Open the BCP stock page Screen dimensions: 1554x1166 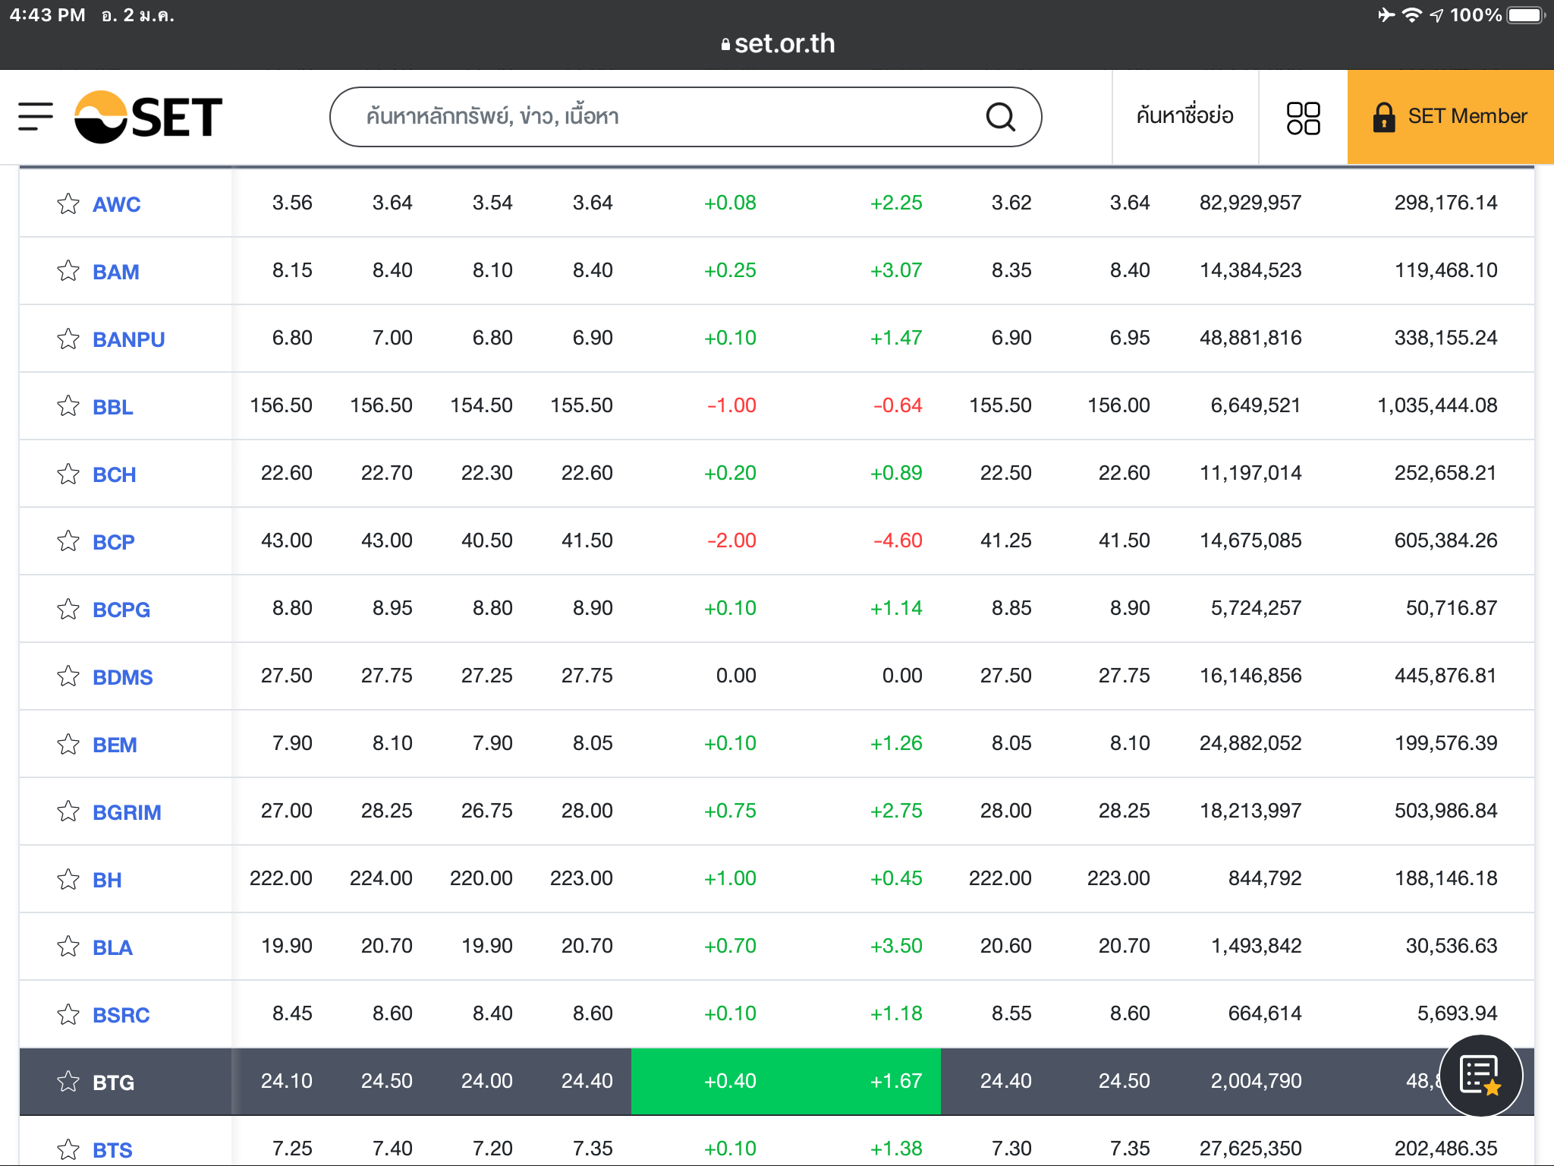point(114,542)
